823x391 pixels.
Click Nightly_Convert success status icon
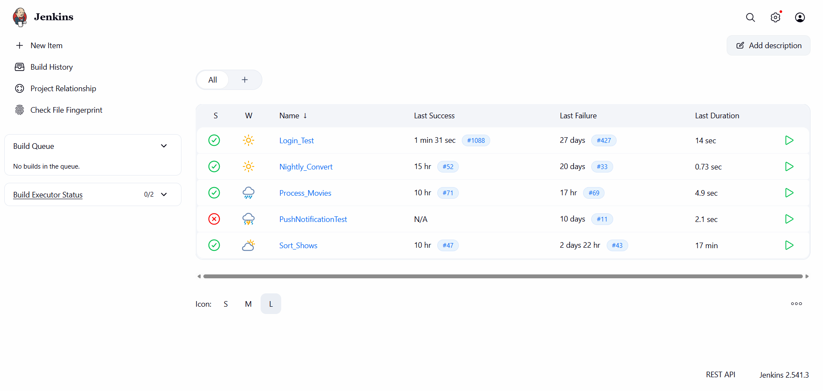(x=214, y=166)
